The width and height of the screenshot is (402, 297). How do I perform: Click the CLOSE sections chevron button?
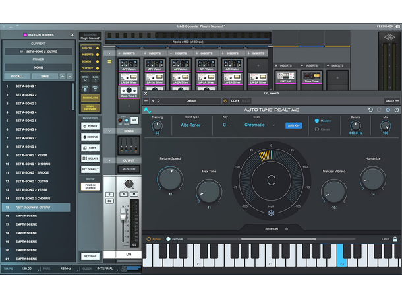(96, 80)
